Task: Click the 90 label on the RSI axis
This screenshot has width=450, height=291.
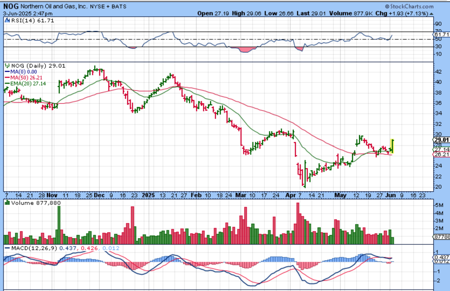Action: coord(439,24)
